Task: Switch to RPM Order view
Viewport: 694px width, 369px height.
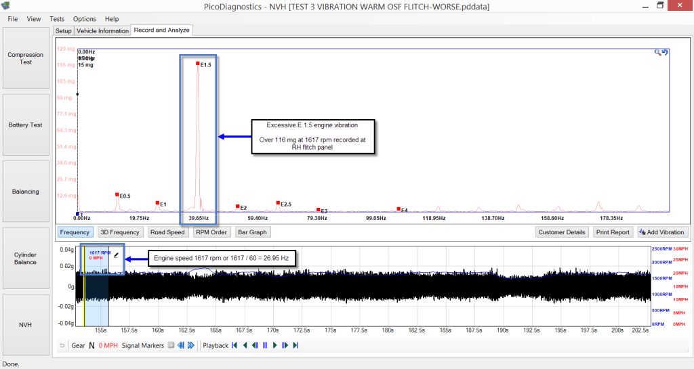Action: coord(211,232)
